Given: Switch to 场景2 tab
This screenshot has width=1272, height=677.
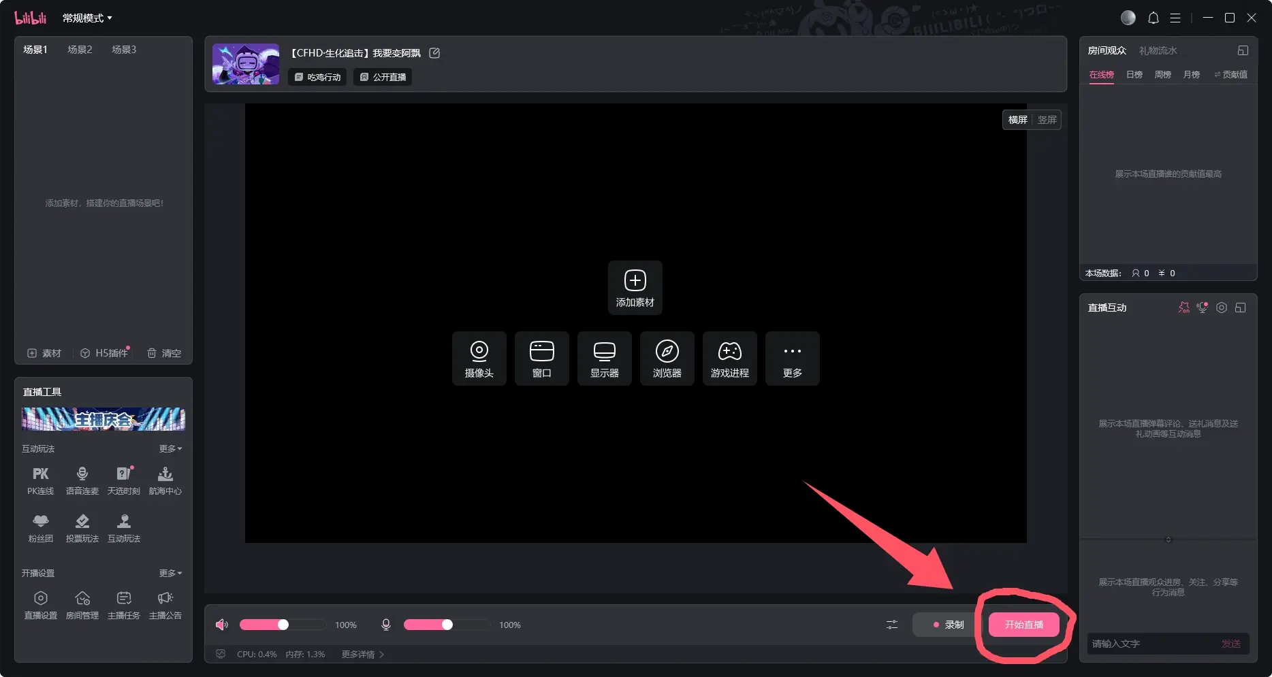Looking at the screenshot, I should pyautogui.click(x=80, y=50).
